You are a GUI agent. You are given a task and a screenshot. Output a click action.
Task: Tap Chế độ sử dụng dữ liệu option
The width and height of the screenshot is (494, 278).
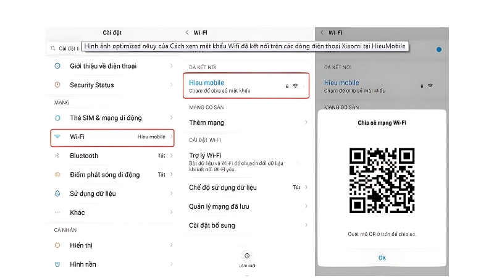pyautogui.click(x=246, y=188)
